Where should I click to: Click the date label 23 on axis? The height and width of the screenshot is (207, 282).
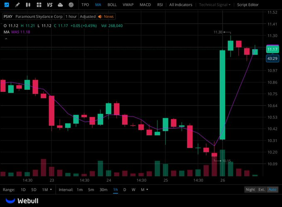[x=52, y=180]
